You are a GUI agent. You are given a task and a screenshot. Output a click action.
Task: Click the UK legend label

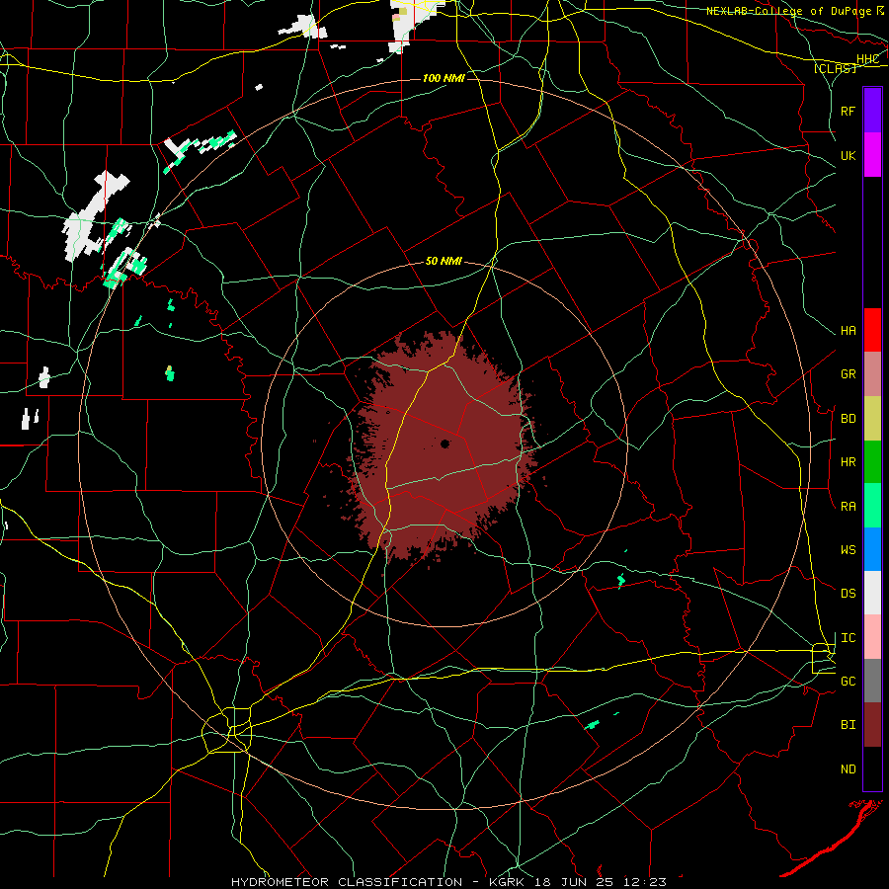848,155
